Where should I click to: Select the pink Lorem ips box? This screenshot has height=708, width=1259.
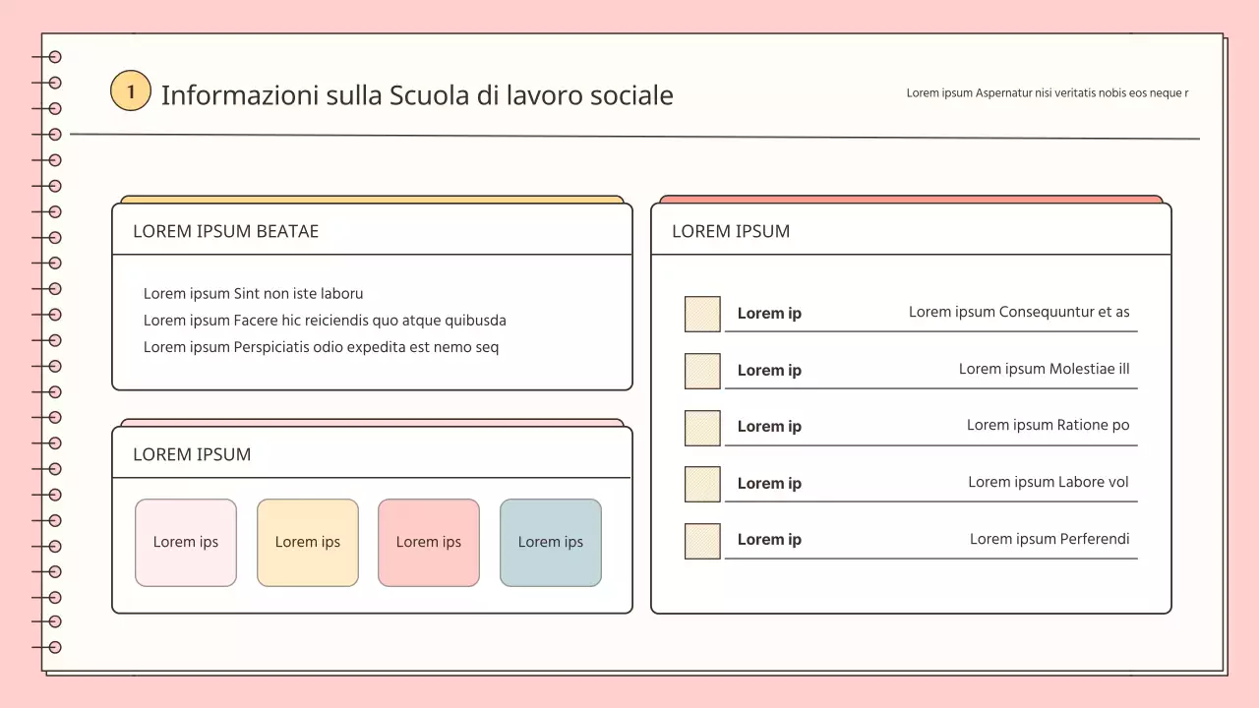pos(186,542)
